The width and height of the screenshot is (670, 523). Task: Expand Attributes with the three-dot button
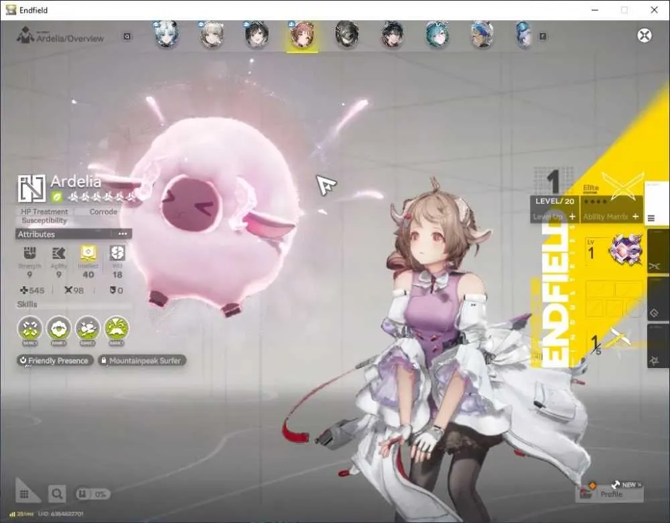(x=123, y=234)
